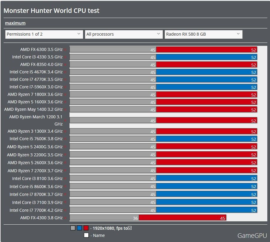270x242 pixels.
Task: Click the AMD FX-6300 3.5 GHz label
Action: coord(41,50)
